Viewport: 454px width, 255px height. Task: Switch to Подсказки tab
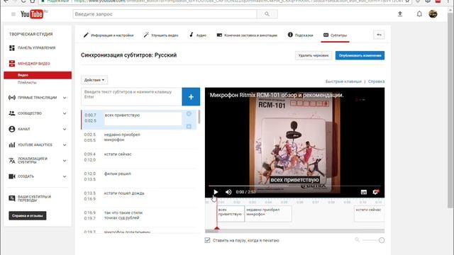pyautogui.click(x=300, y=35)
